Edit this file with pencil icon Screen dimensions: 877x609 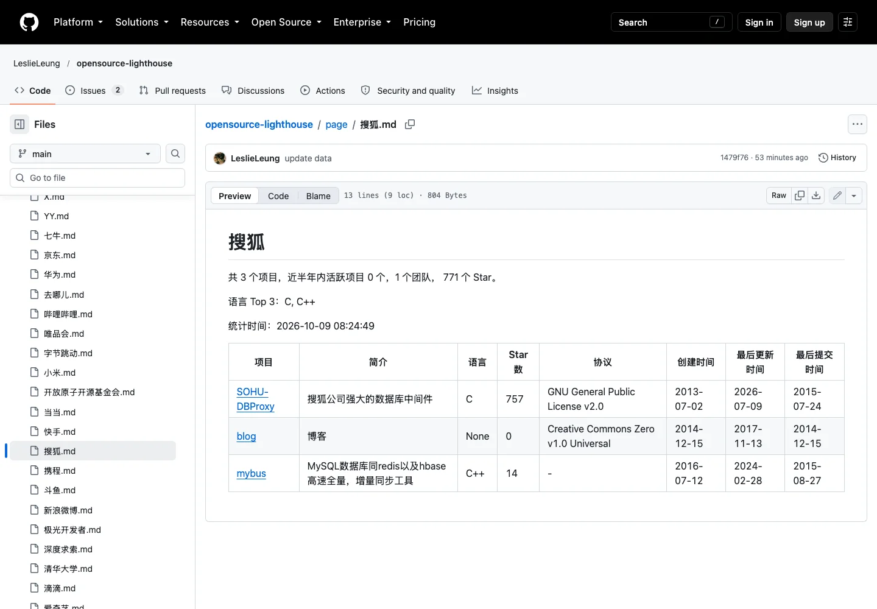click(x=837, y=195)
